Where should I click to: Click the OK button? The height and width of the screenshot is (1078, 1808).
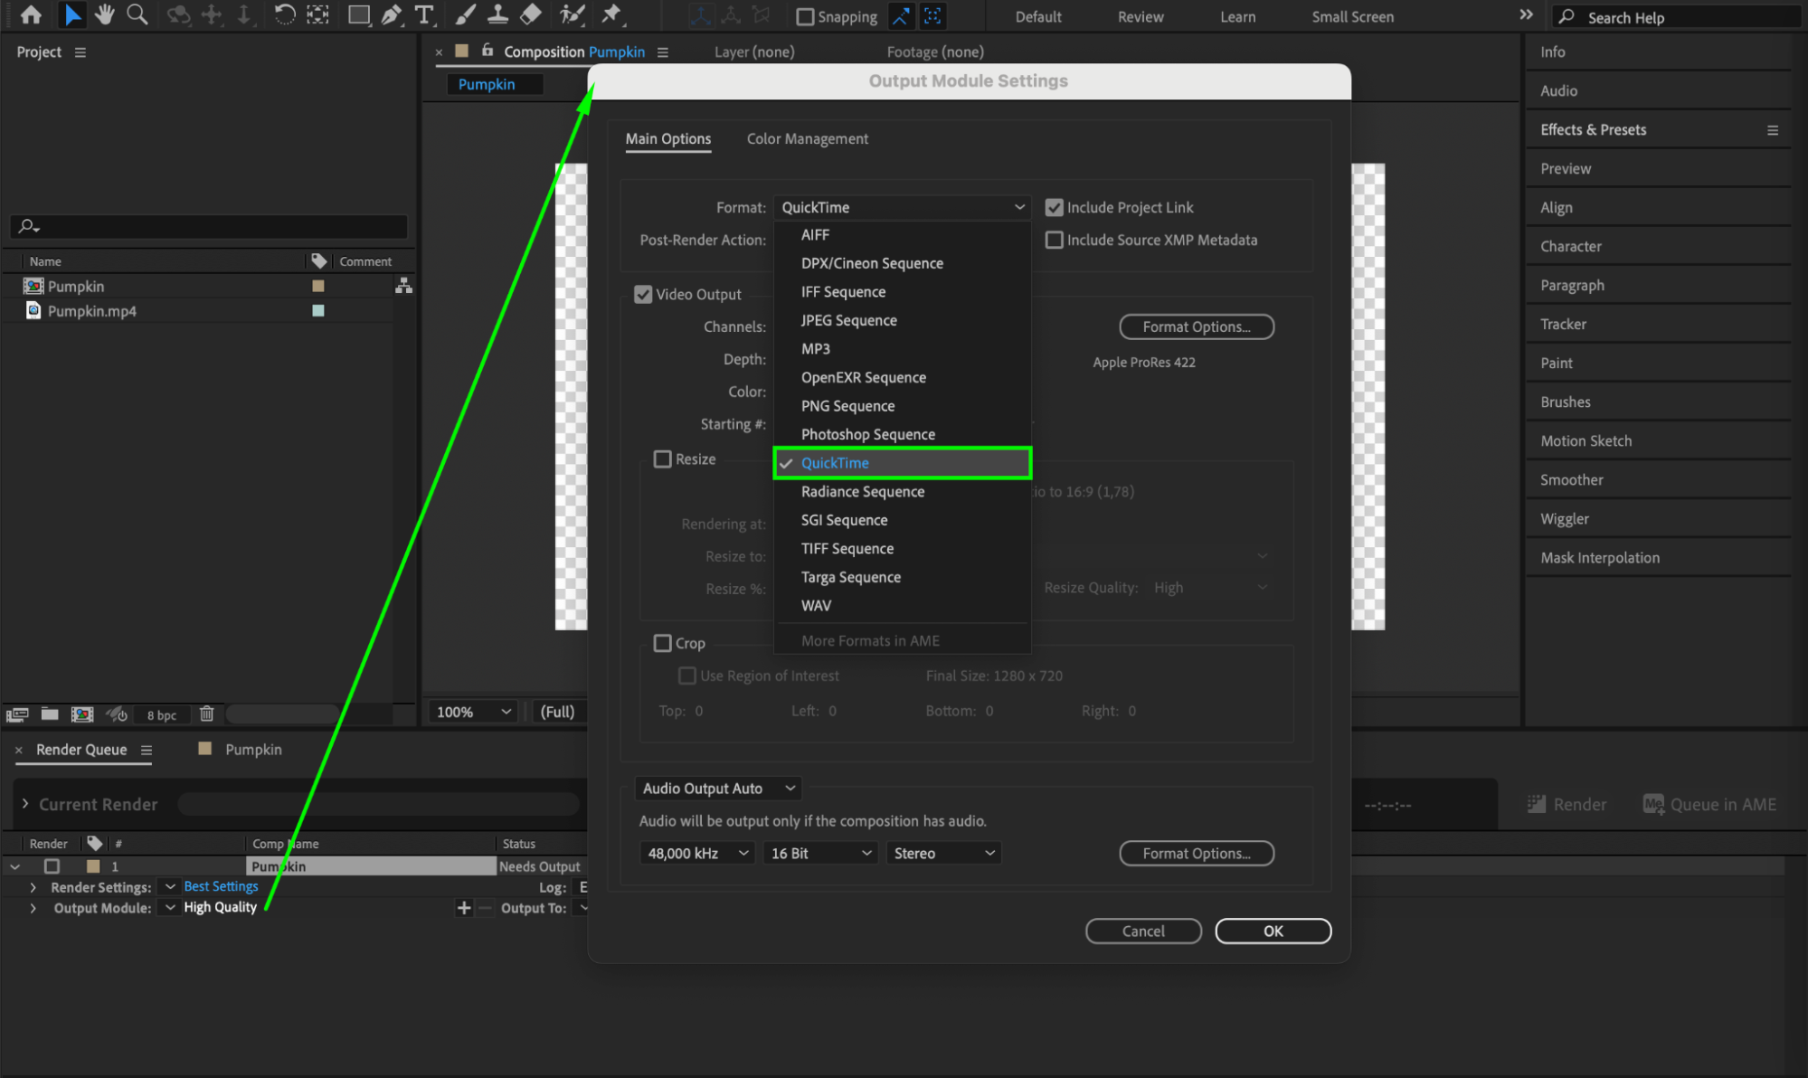1273,931
